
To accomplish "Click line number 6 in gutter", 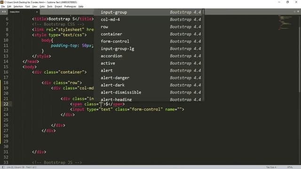I will (7, 19).
